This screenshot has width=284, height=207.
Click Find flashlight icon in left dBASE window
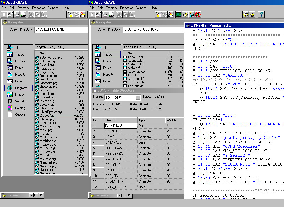(x=69, y=14)
